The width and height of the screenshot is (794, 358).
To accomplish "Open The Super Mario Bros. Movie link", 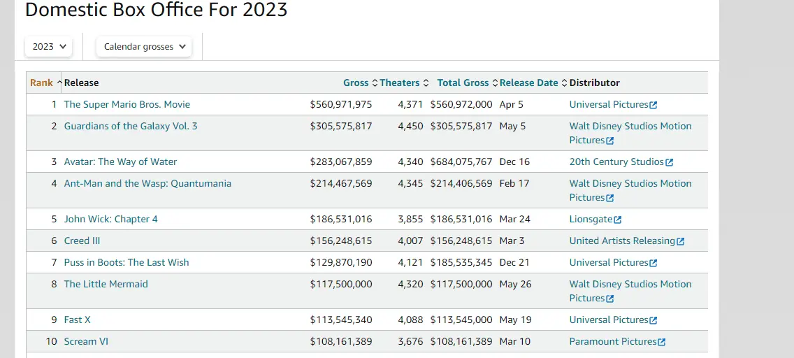I will [127, 104].
